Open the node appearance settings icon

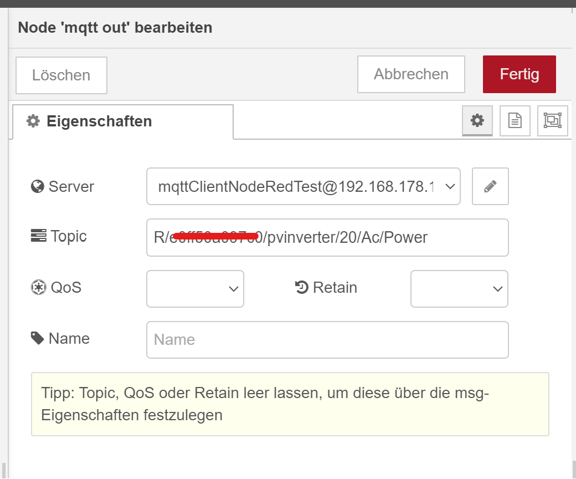tap(553, 120)
